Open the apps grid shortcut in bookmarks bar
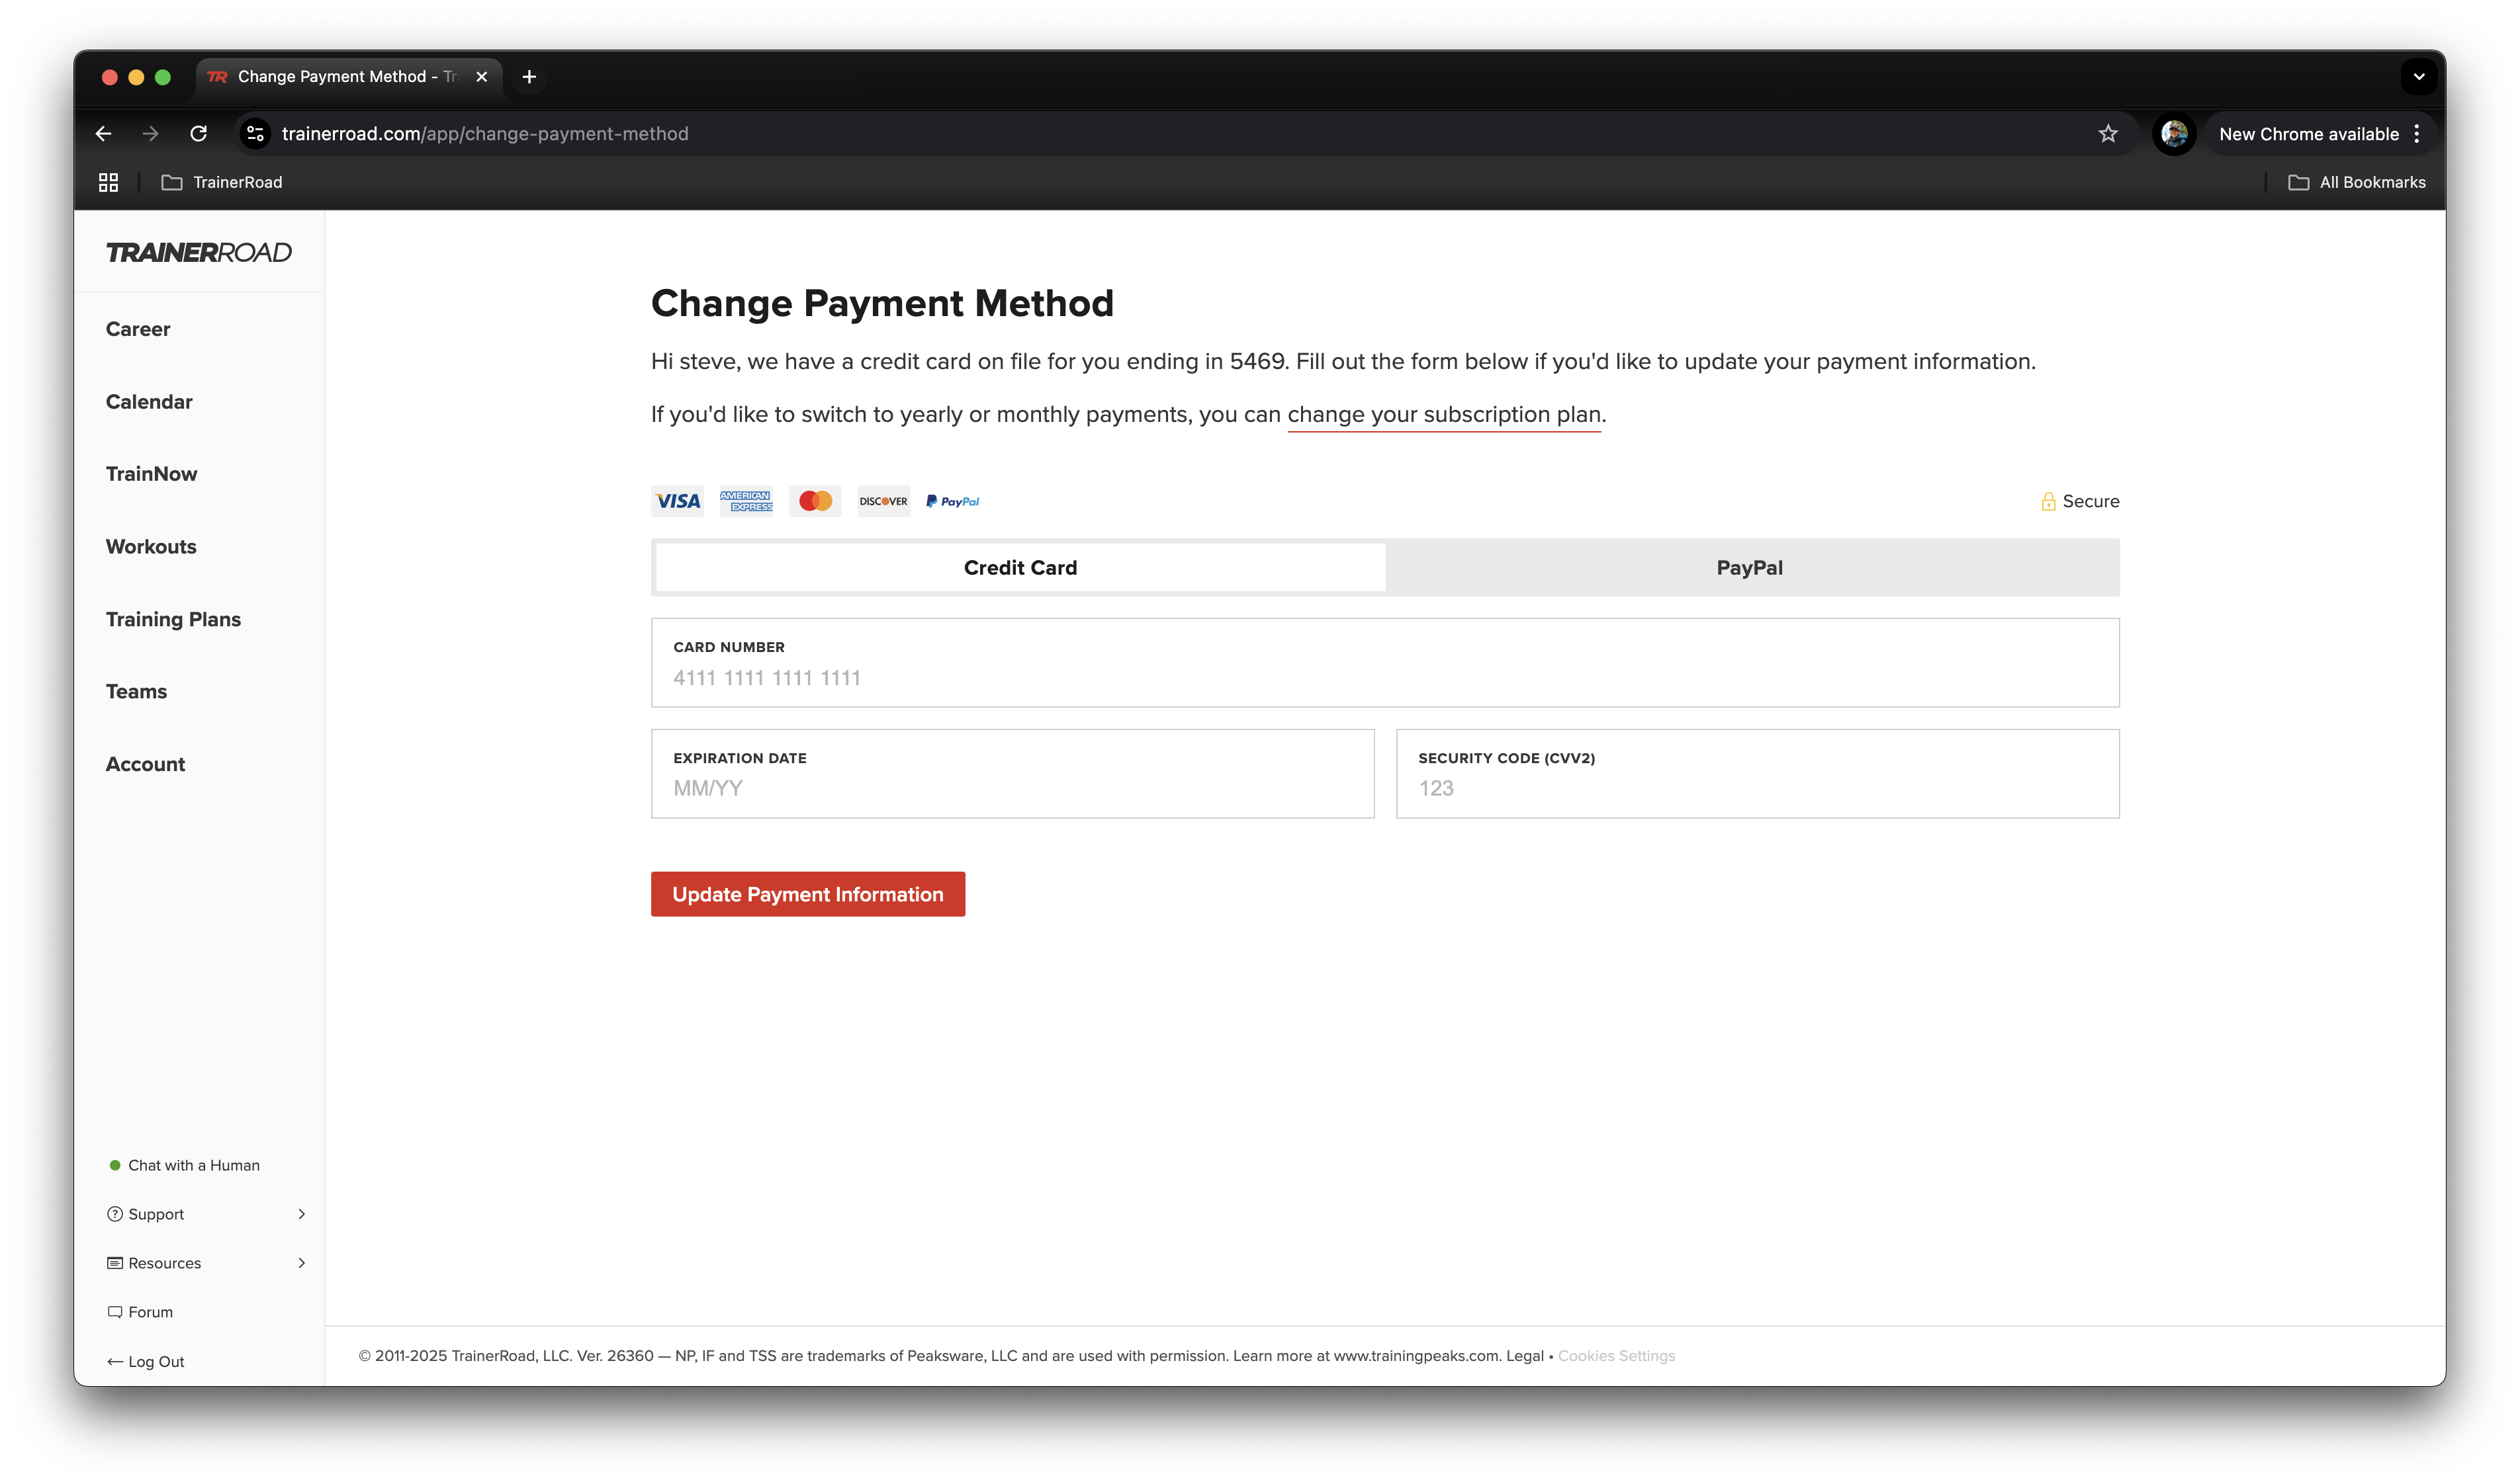 click(108, 182)
